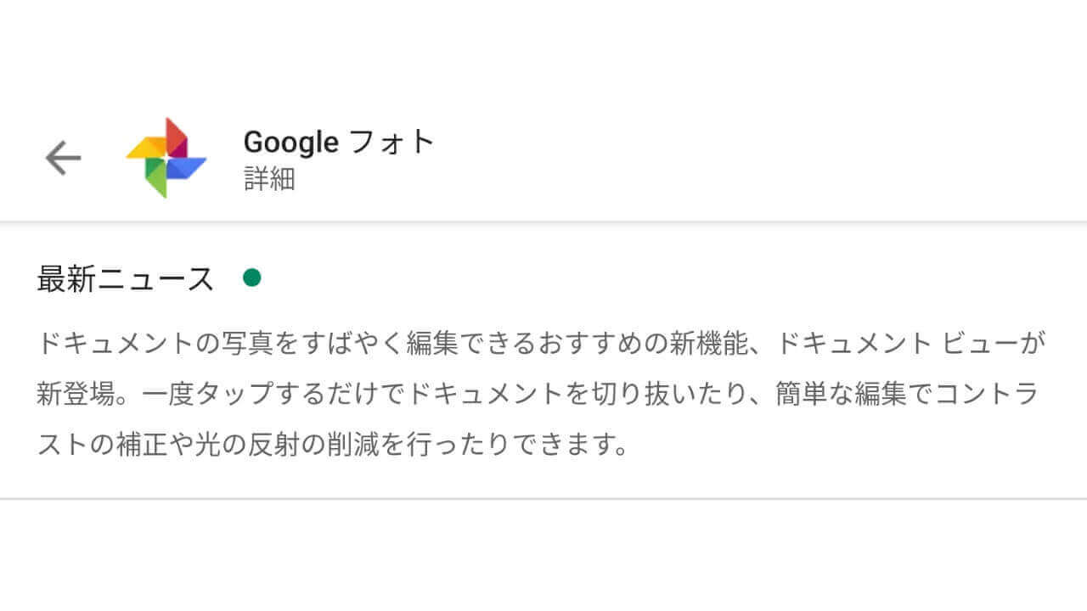Tap the 最新ニュース heading
The image size is (1087, 611).
point(125,278)
